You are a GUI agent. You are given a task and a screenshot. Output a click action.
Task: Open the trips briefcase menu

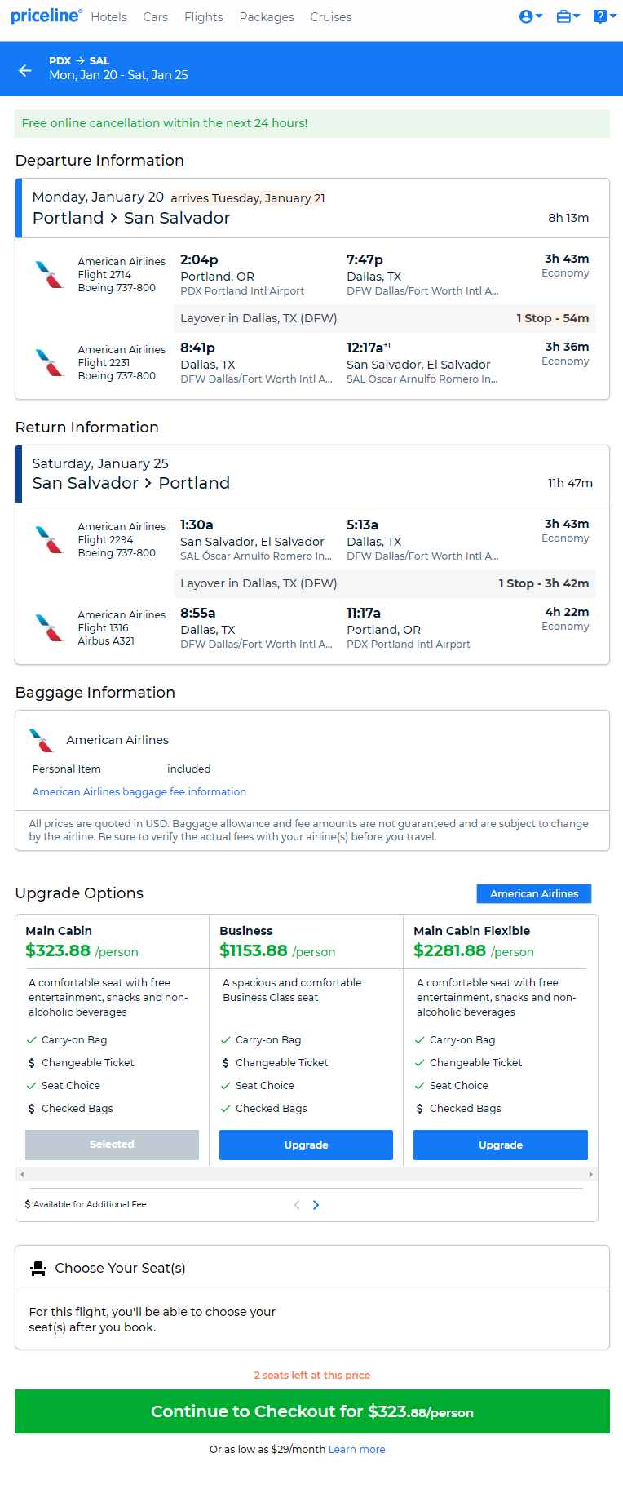pos(568,16)
